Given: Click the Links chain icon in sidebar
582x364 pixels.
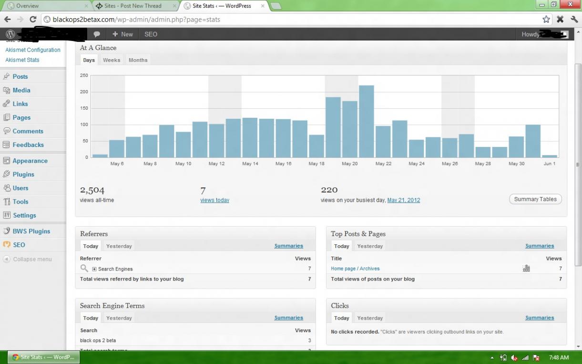Looking at the screenshot, I should point(6,104).
